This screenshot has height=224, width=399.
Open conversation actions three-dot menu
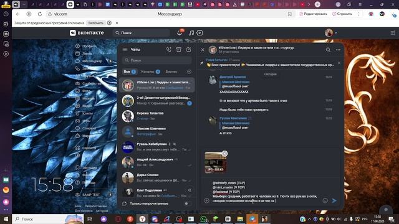point(338,50)
